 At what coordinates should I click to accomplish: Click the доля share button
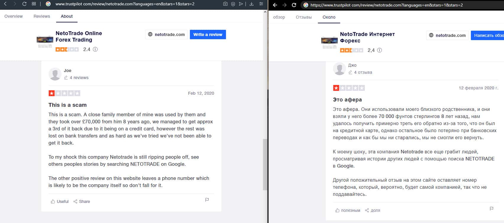(x=373, y=210)
